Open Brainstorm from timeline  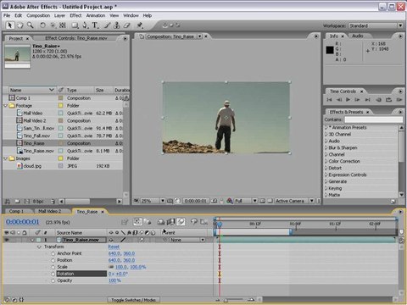[x=193, y=222]
